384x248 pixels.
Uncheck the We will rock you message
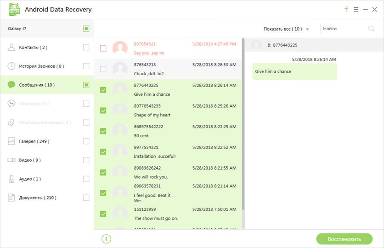[103, 172]
